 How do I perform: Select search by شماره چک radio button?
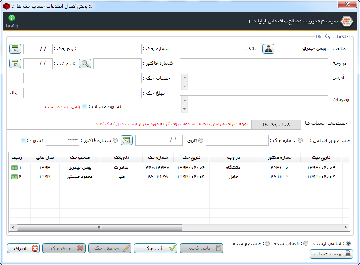coord(300,140)
